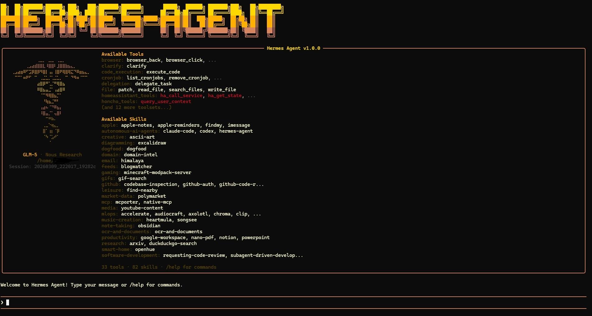Click the "findmy" skill
This screenshot has width=592, height=316.
click(x=214, y=125)
